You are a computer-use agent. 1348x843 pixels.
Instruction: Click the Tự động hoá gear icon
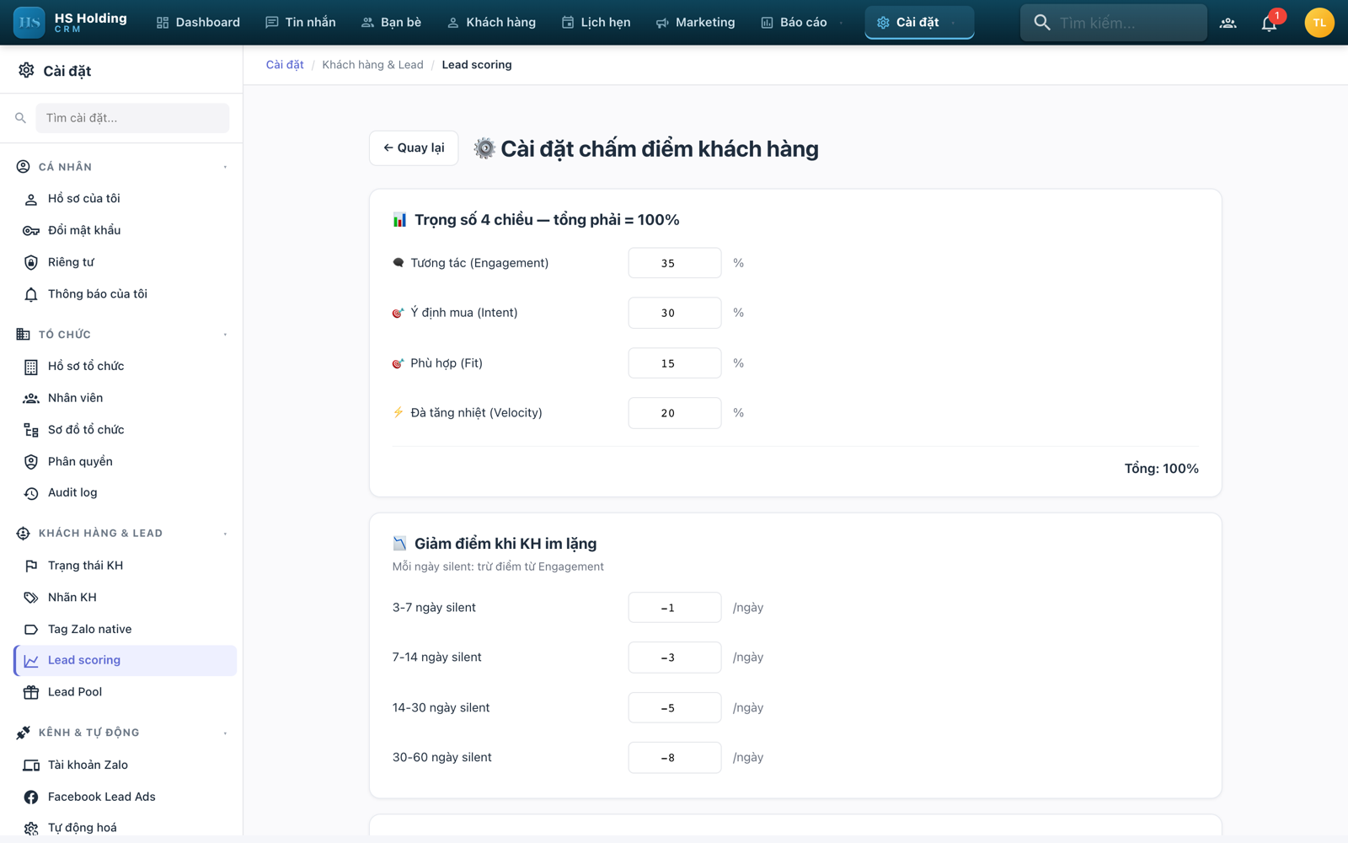coord(31,829)
